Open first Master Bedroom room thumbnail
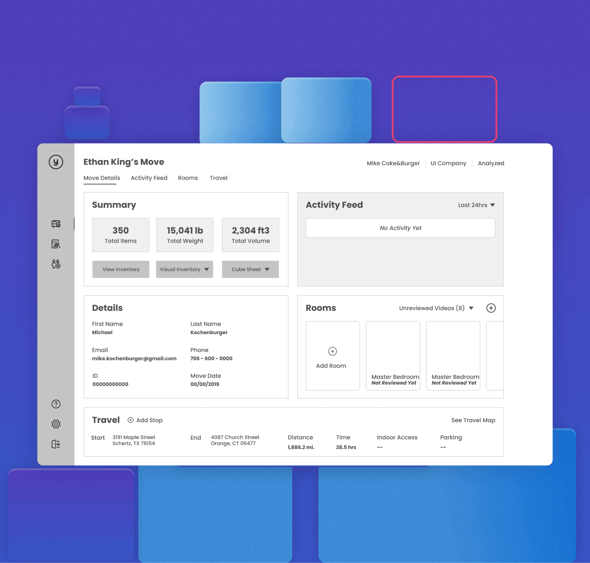This screenshot has width=590, height=563. pyautogui.click(x=393, y=356)
